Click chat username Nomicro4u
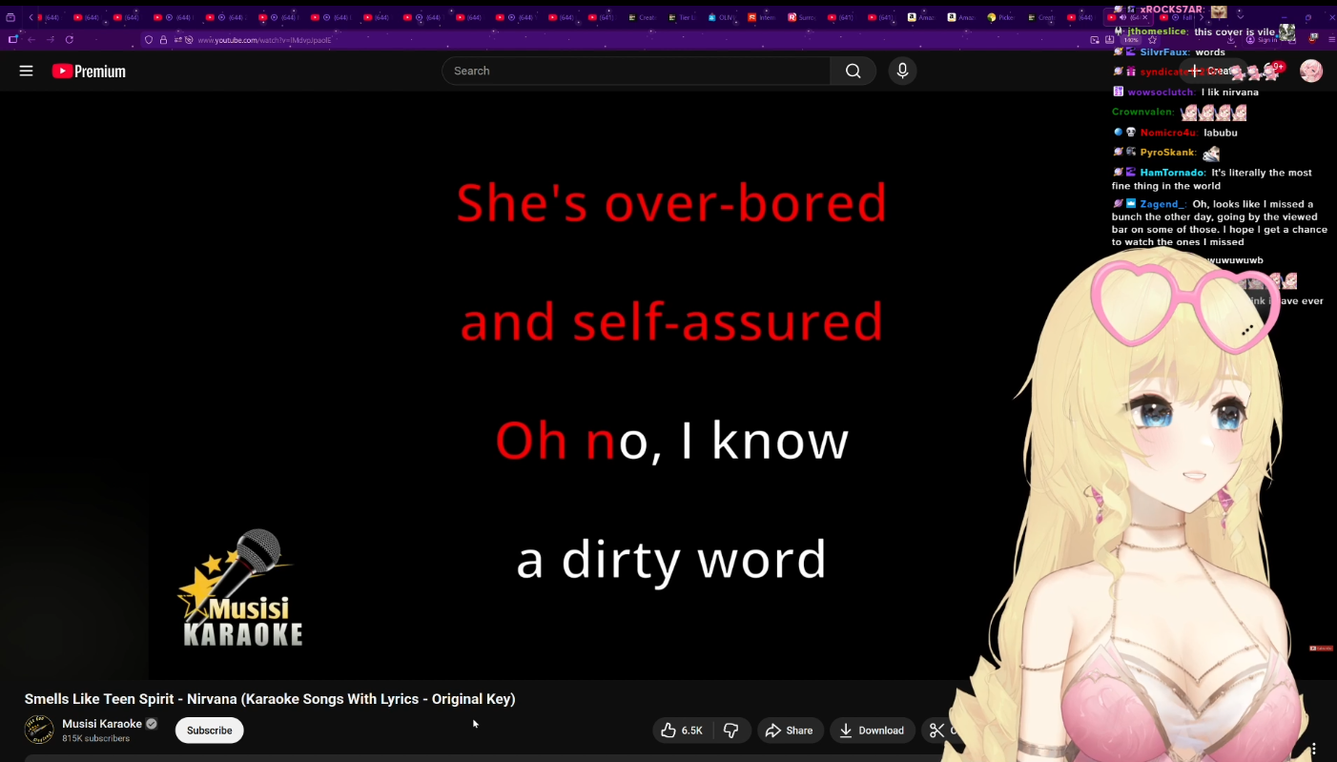 (x=1168, y=133)
